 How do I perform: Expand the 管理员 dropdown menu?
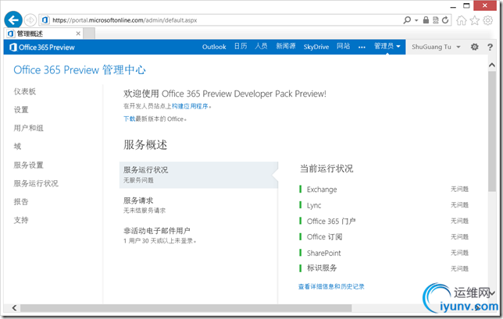tap(387, 47)
